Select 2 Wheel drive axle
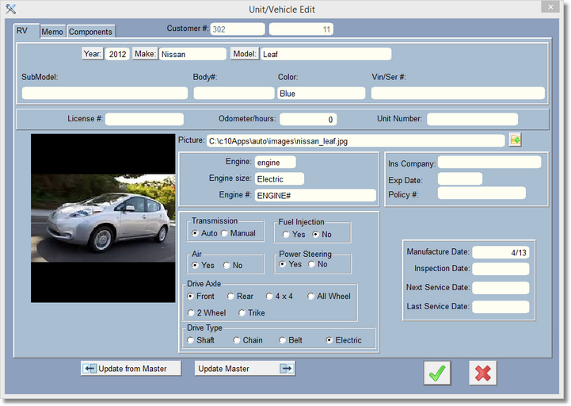571x406 pixels. (x=191, y=312)
